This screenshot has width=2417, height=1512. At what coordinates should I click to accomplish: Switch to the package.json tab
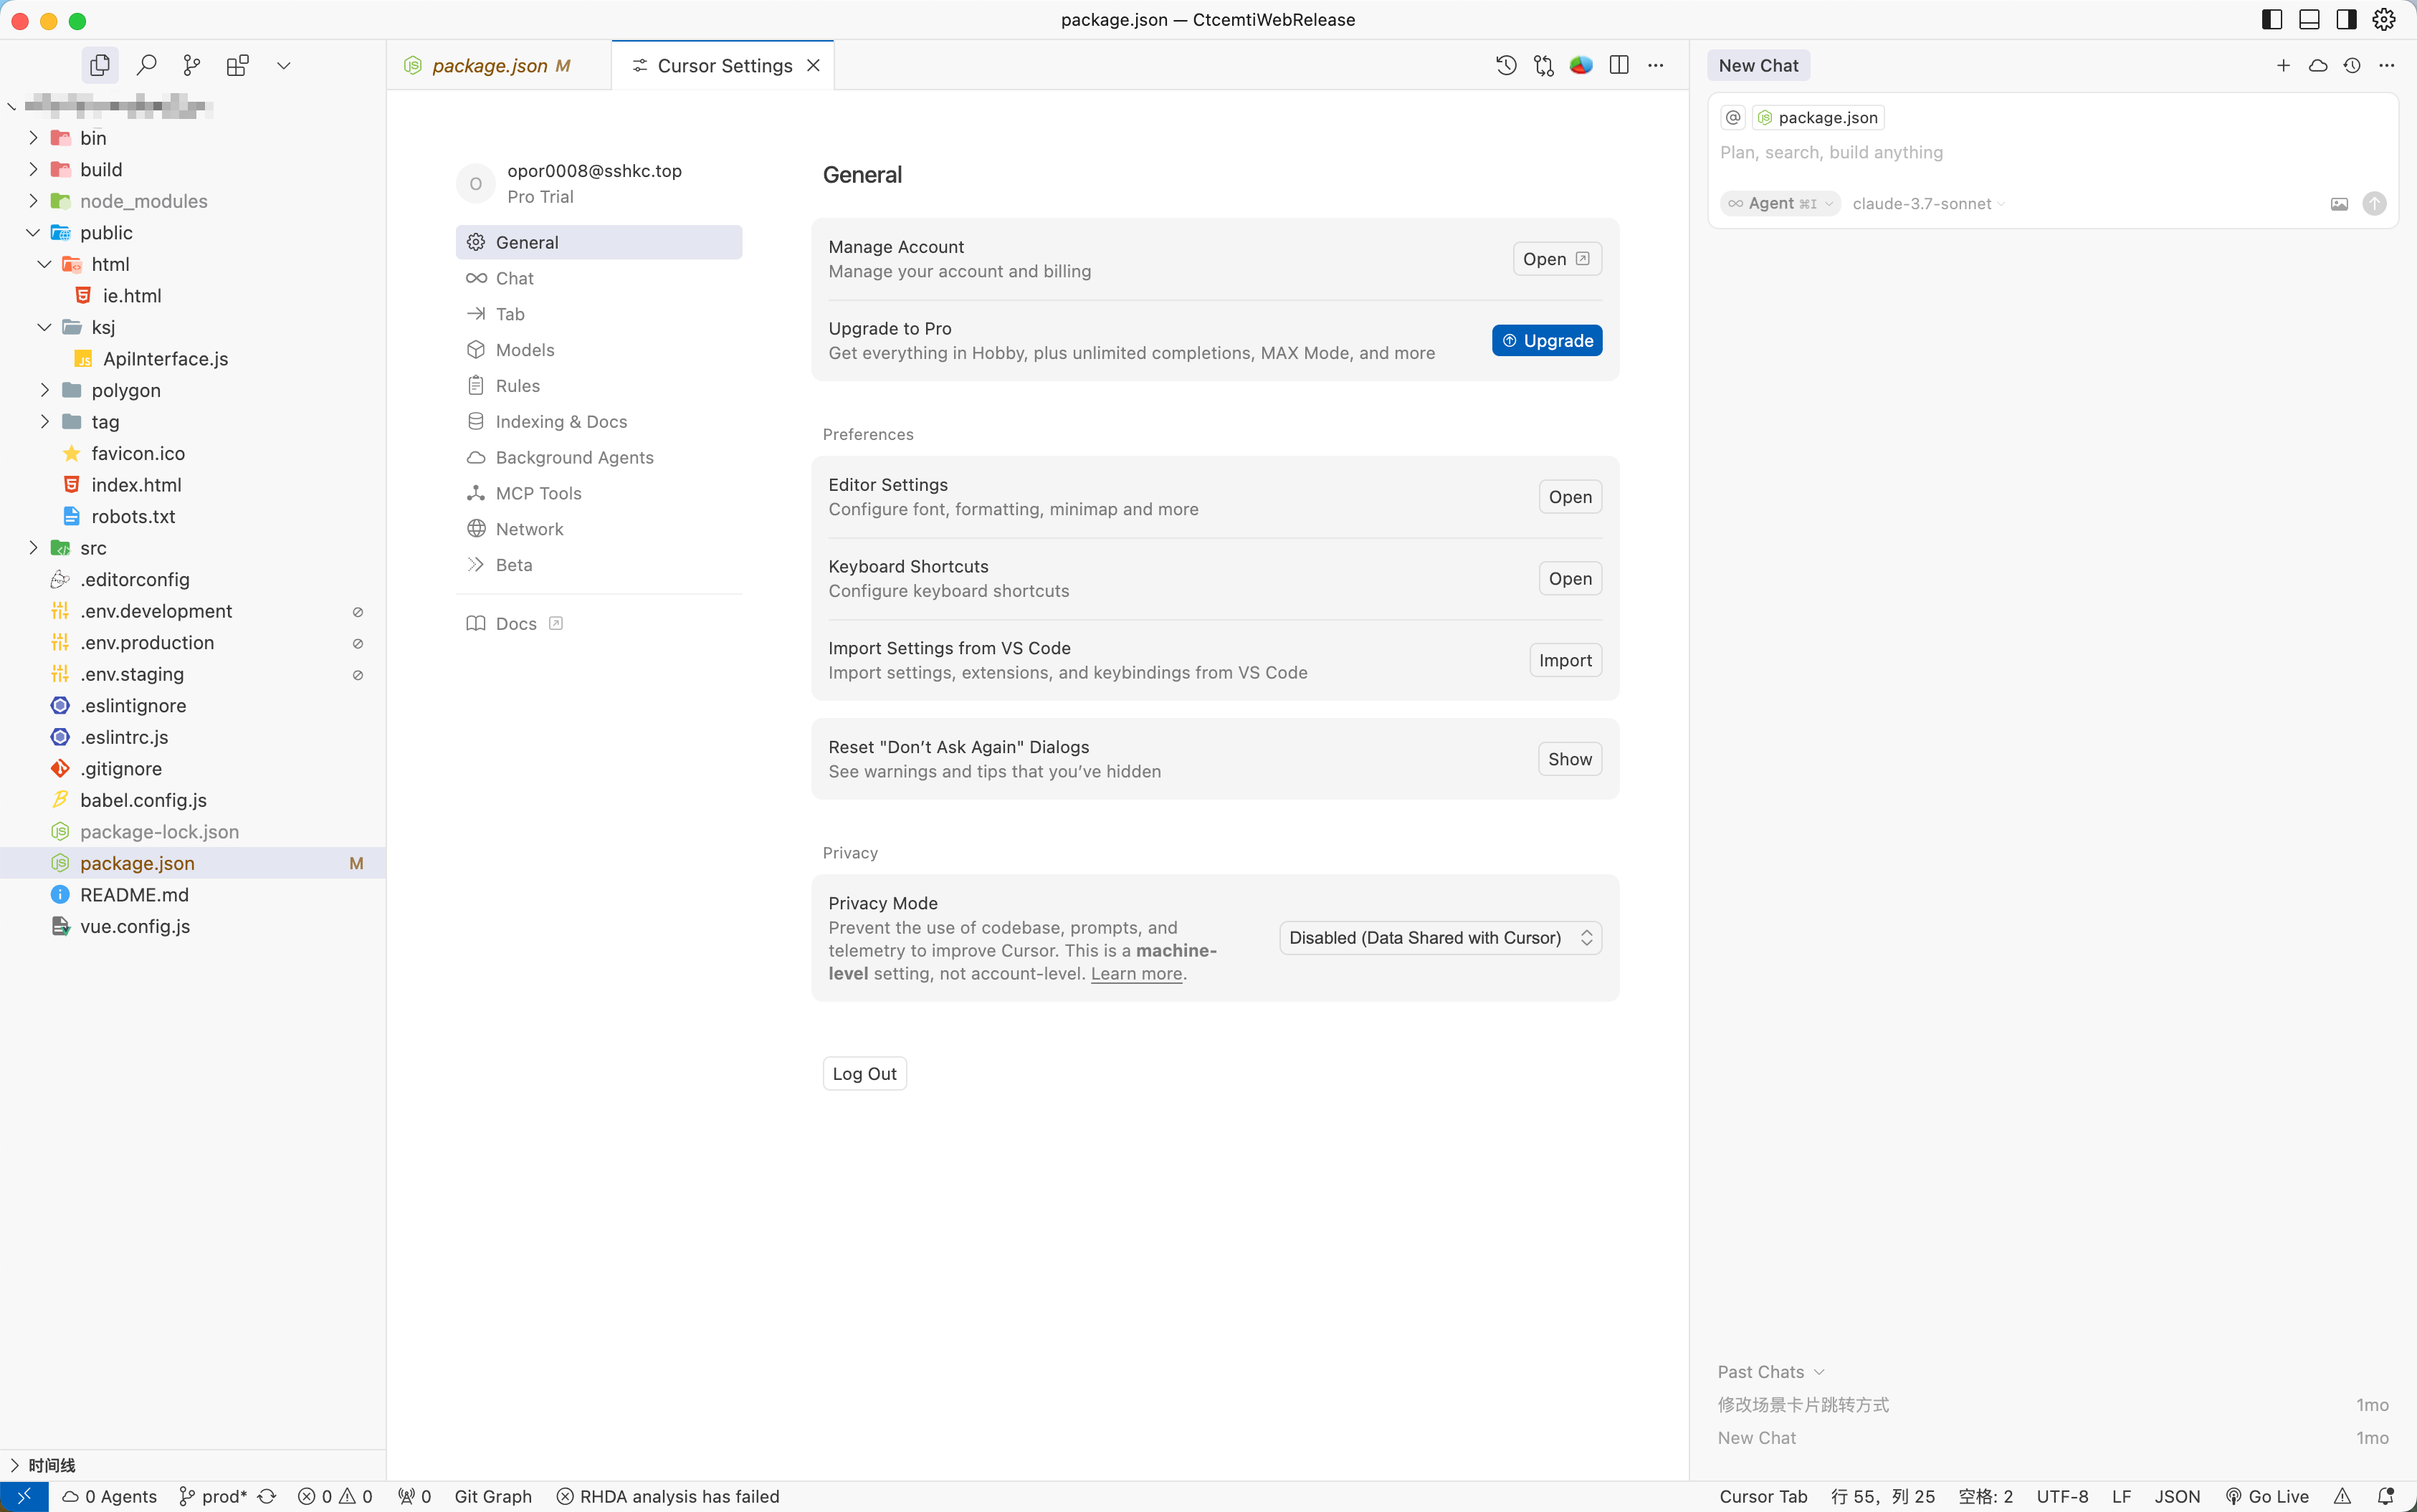click(491, 65)
